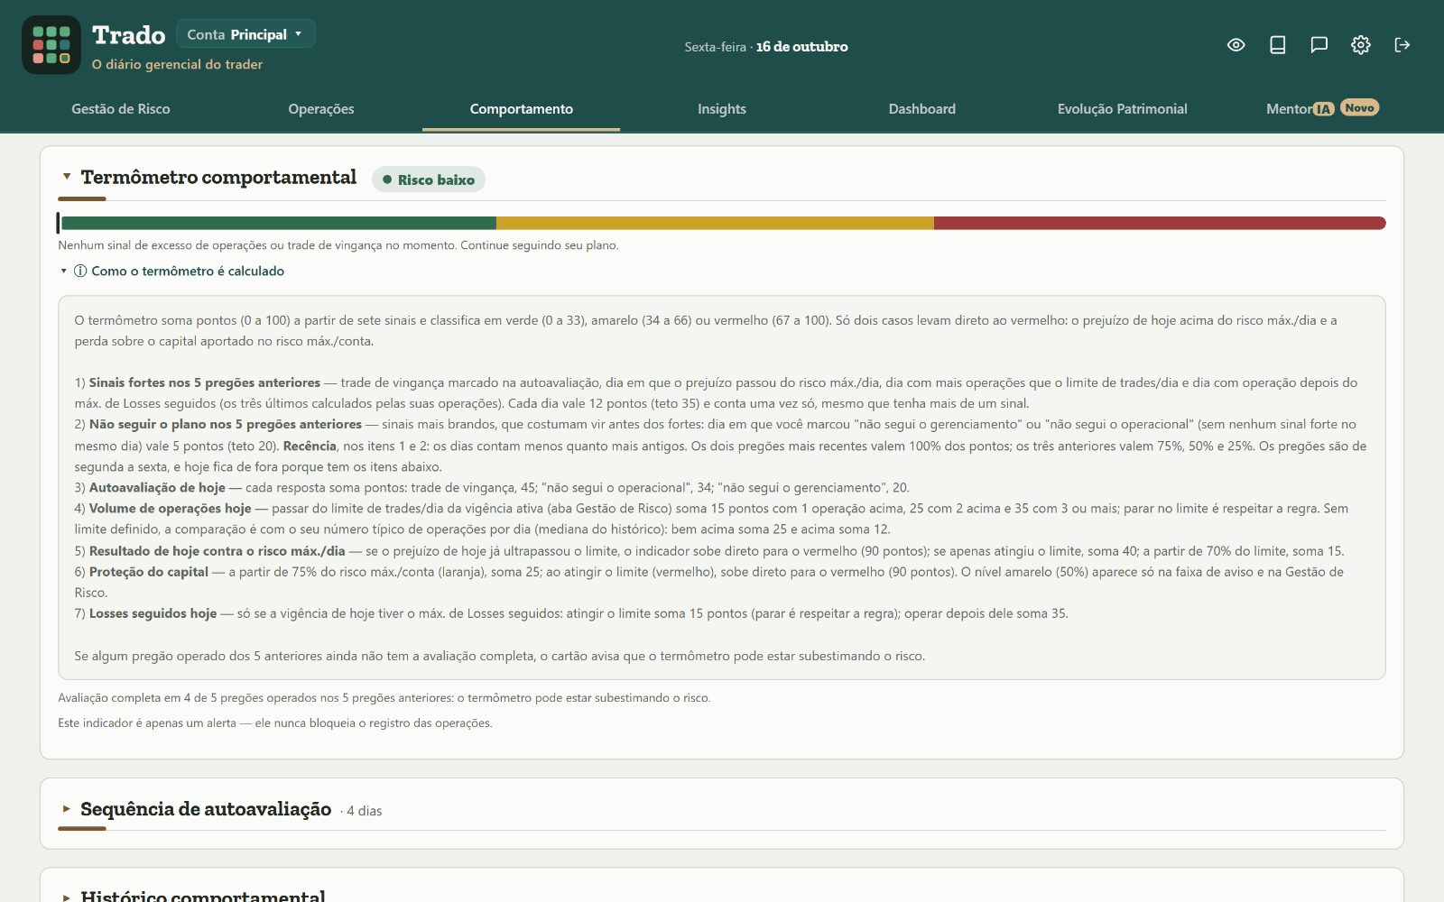Click 'Sinais fortes nos 5 pregões anteriores' heading
The image size is (1444, 902).
pyautogui.click(x=205, y=382)
